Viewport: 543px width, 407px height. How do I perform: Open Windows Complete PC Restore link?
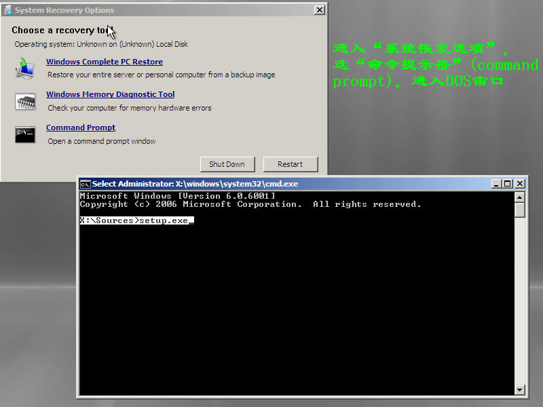point(105,62)
